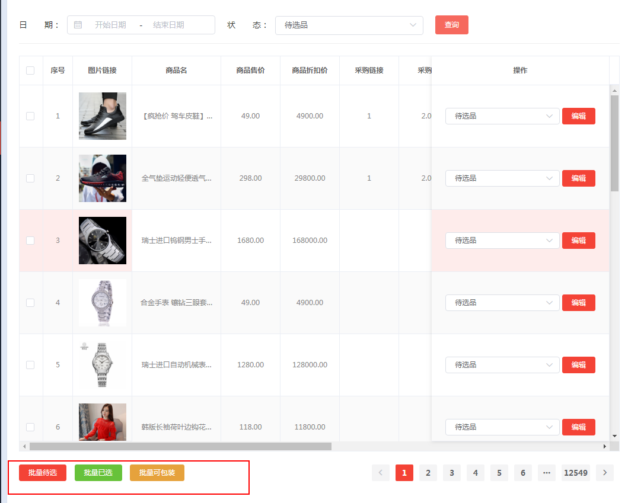This screenshot has width=628, height=503.
Task: Click 编辑 button for row 3
Action: point(578,241)
